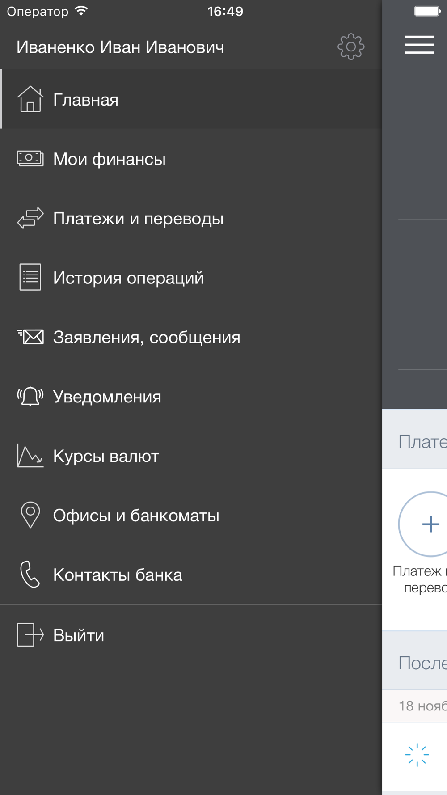Open settings via the gear icon
The width and height of the screenshot is (447, 795).
pos(351,47)
